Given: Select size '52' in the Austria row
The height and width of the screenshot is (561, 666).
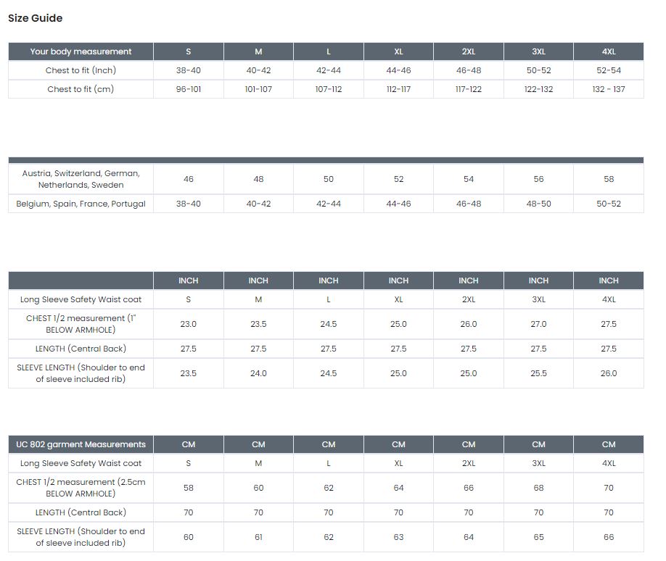Looking at the screenshot, I should point(398,179).
